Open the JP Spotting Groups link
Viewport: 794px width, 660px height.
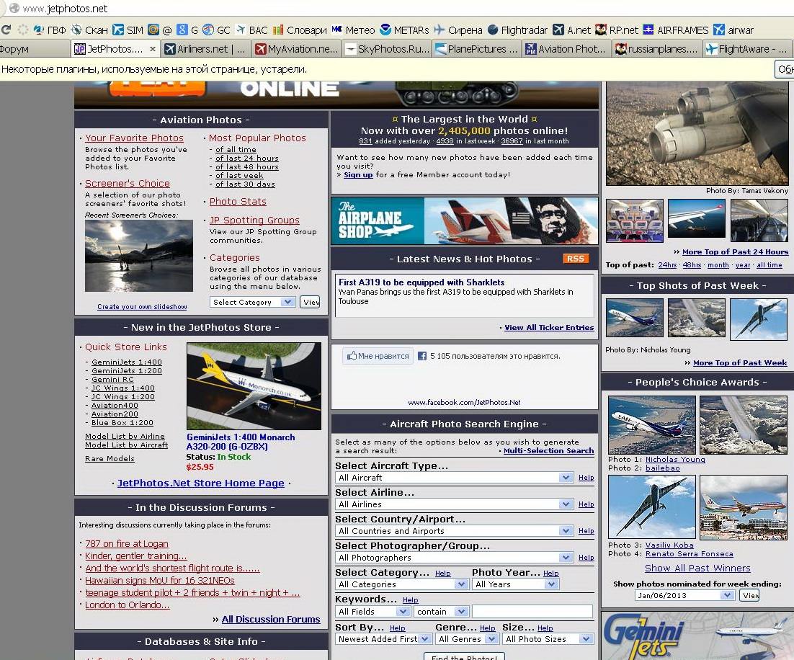255,220
